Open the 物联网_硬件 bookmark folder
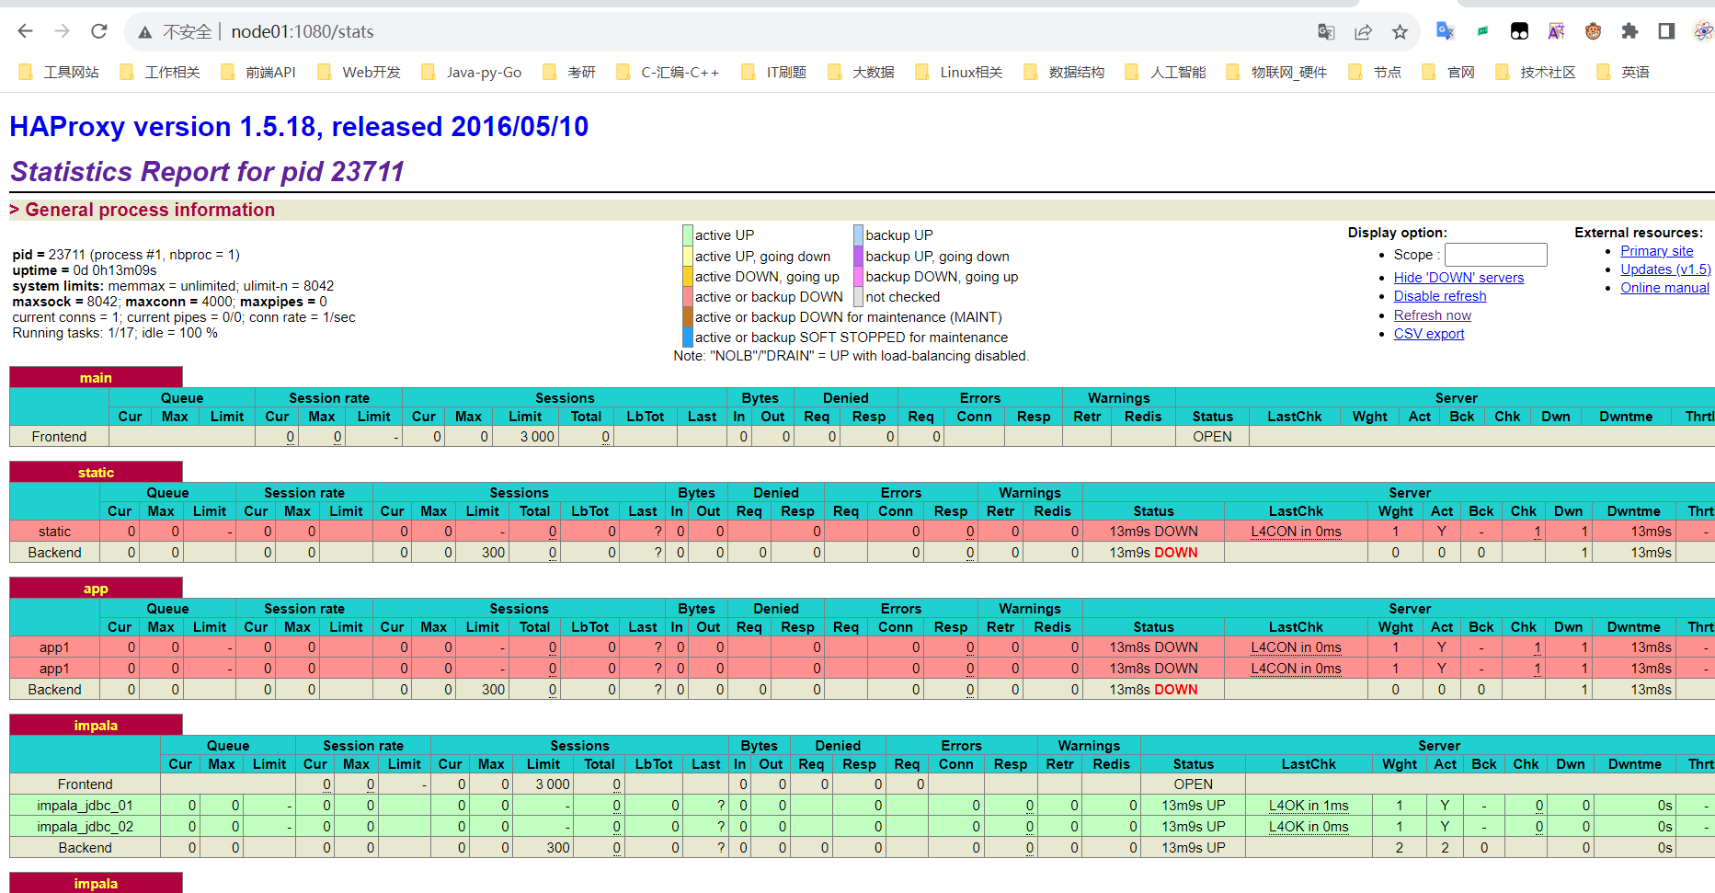This screenshot has height=893, width=1715. (1276, 72)
